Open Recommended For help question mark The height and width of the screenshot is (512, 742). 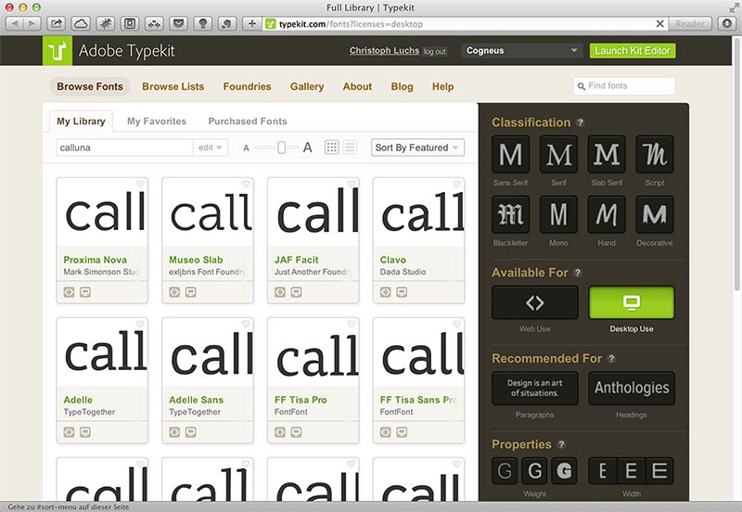(611, 359)
